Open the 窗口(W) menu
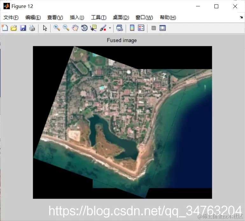This screenshot has height=221, width=245. click(144, 17)
